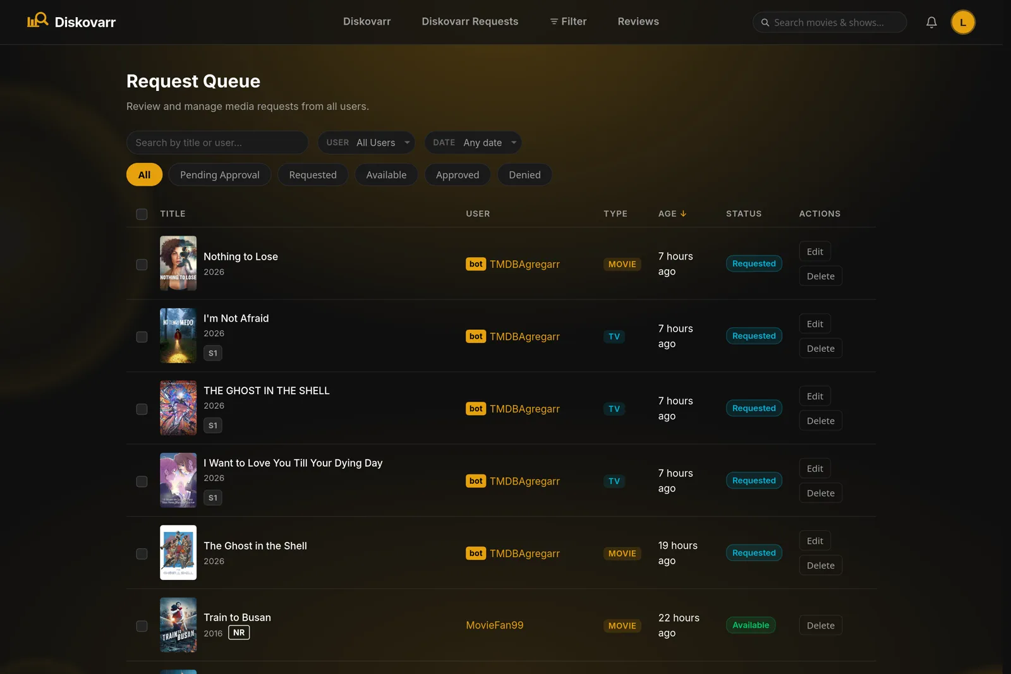Go to Diskovarr nav tab

click(x=366, y=21)
